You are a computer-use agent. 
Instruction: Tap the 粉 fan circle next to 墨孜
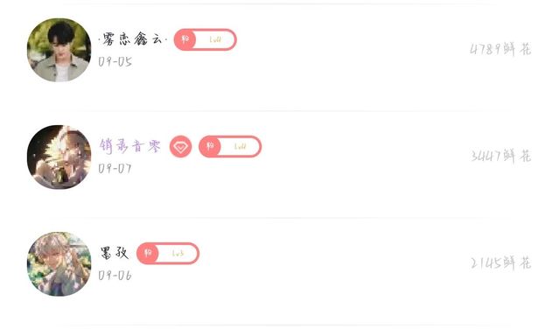tap(148, 253)
